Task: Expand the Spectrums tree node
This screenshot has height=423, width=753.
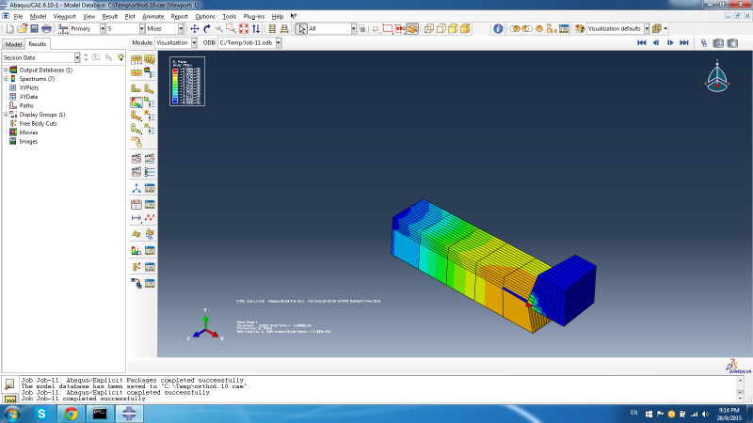Action: click(x=6, y=79)
